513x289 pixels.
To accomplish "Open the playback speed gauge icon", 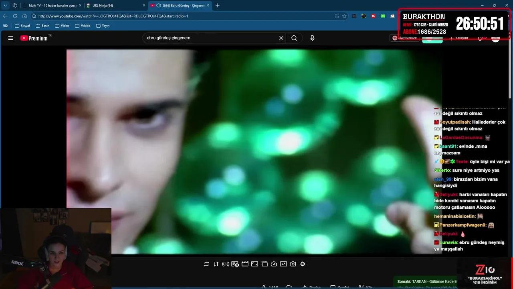I will pyautogui.click(x=274, y=264).
